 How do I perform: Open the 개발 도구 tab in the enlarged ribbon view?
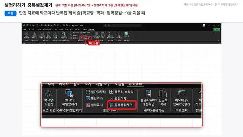coord(103,84)
